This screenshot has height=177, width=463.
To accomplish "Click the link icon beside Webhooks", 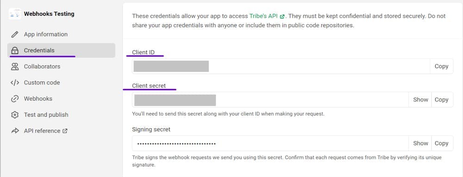I will click(14, 99).
